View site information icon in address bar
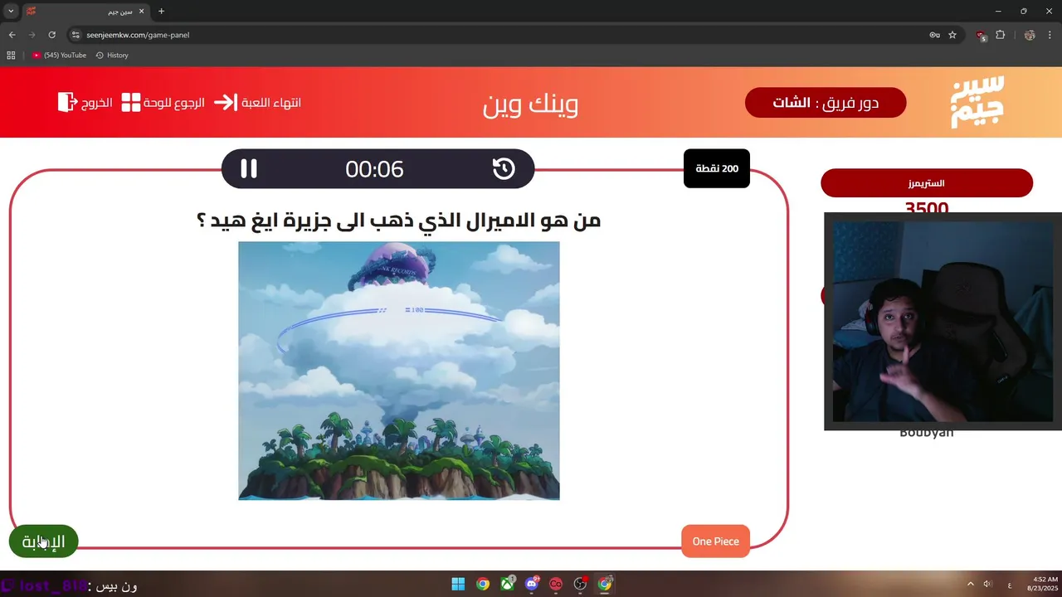Screen dimensions: 1062x597 [76, 35]
